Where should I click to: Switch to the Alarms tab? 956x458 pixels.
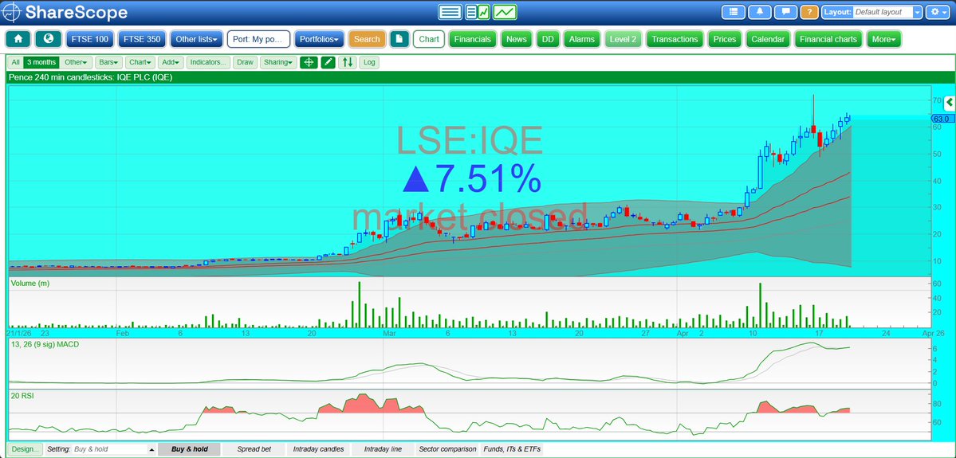point(581,39)
